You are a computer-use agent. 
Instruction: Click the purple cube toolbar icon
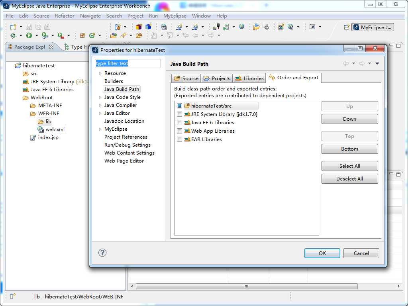(x=139, y=27)
